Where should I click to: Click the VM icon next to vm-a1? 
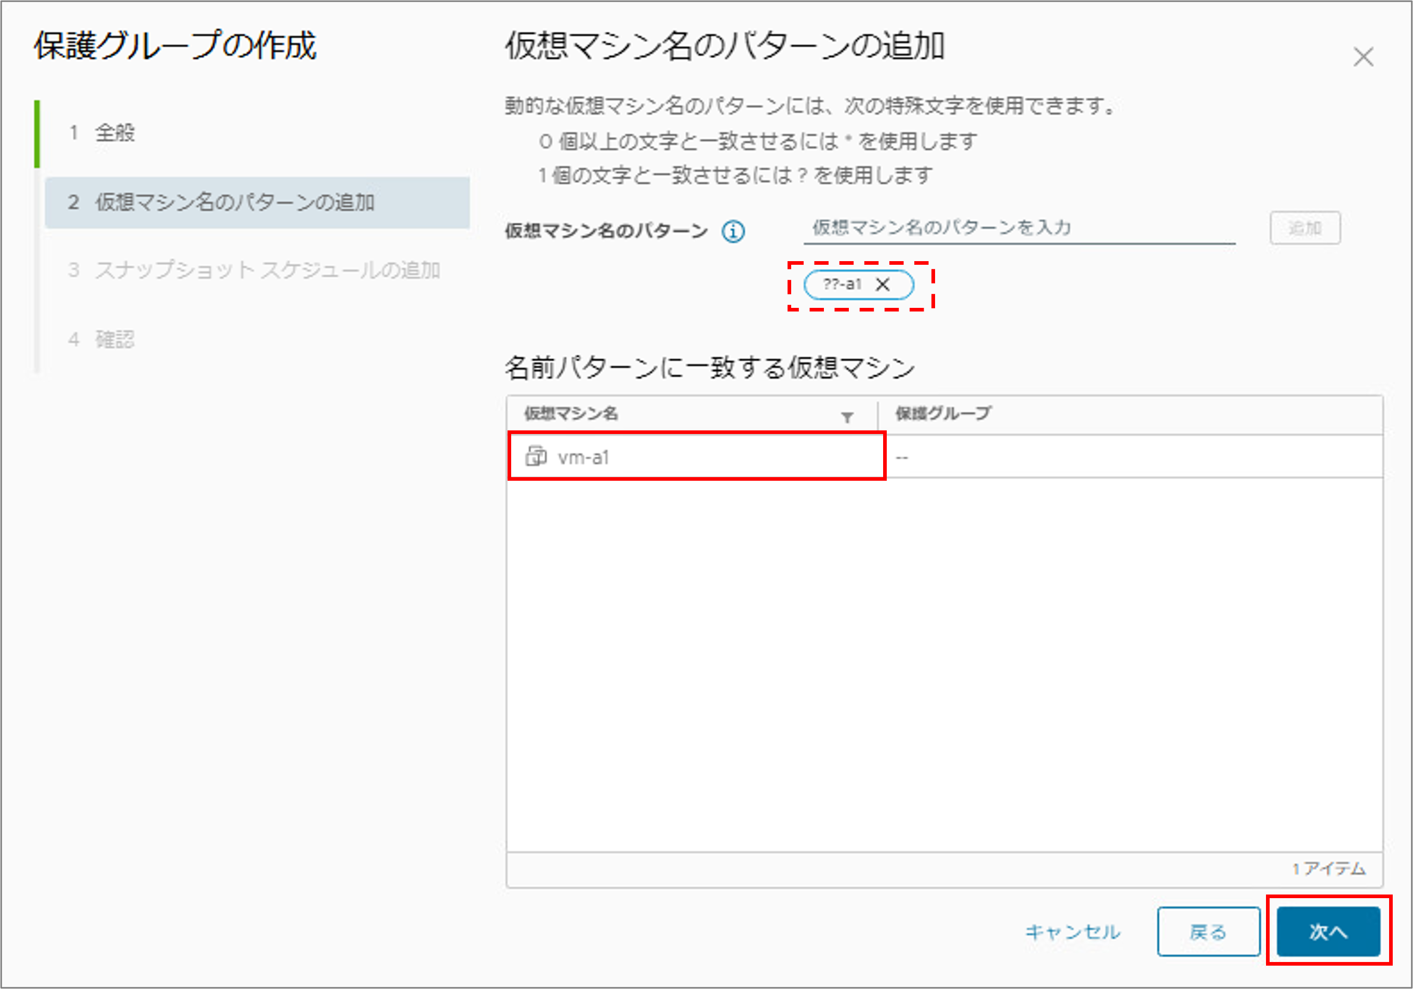536,456
